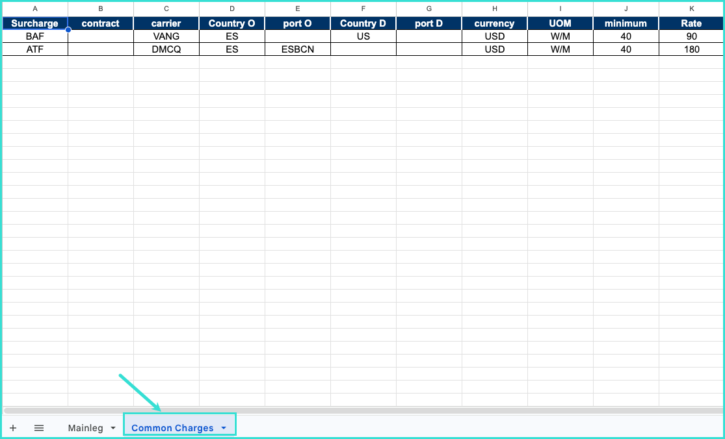Select the VANG carrier cell

click(166, 36)
